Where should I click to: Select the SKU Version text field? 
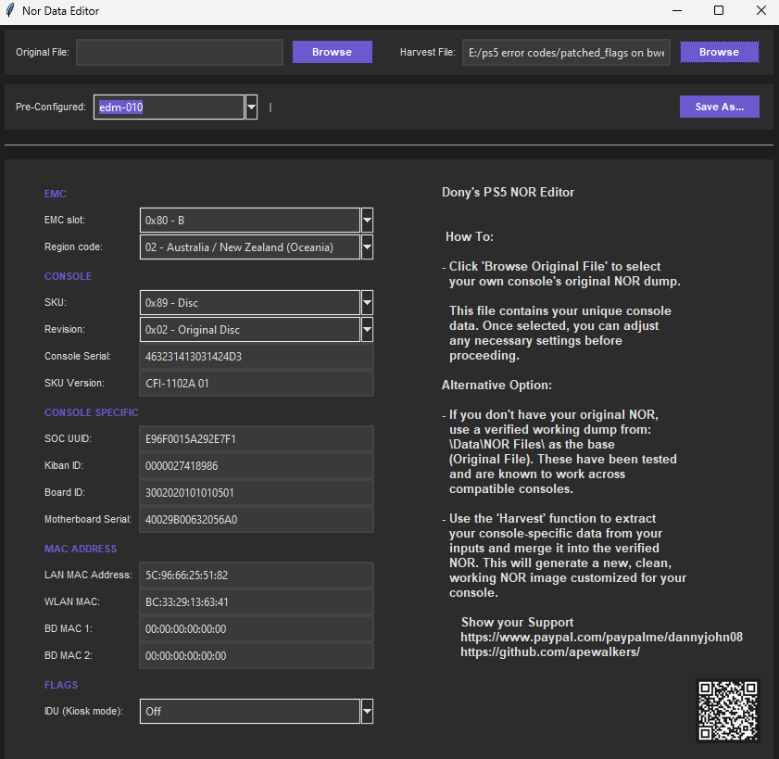coord(257,384)
